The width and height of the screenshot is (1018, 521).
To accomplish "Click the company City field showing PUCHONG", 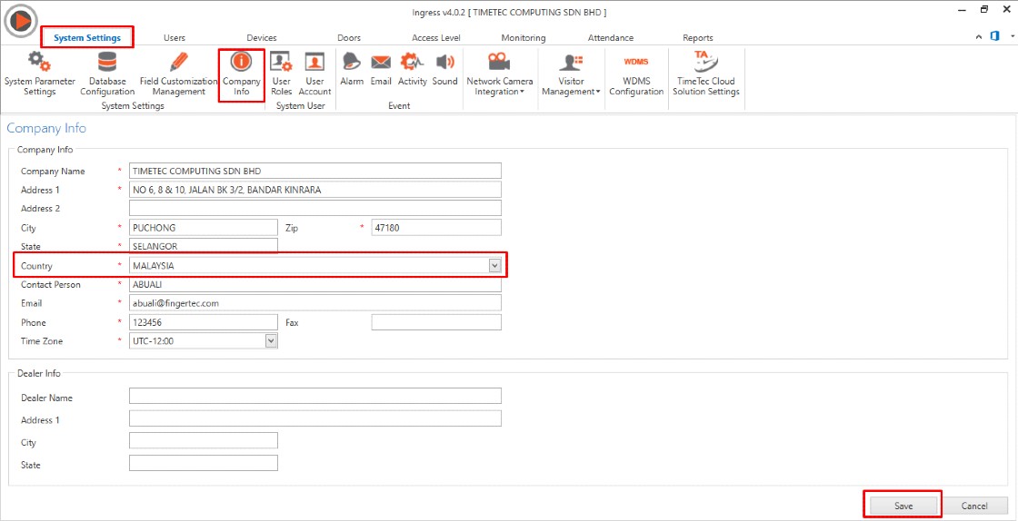I will 204,228.
